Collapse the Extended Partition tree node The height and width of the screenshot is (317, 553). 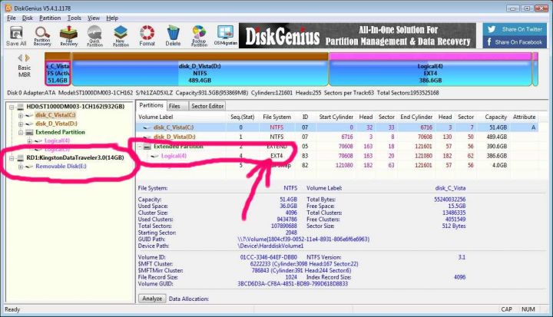tap(21, 132)
